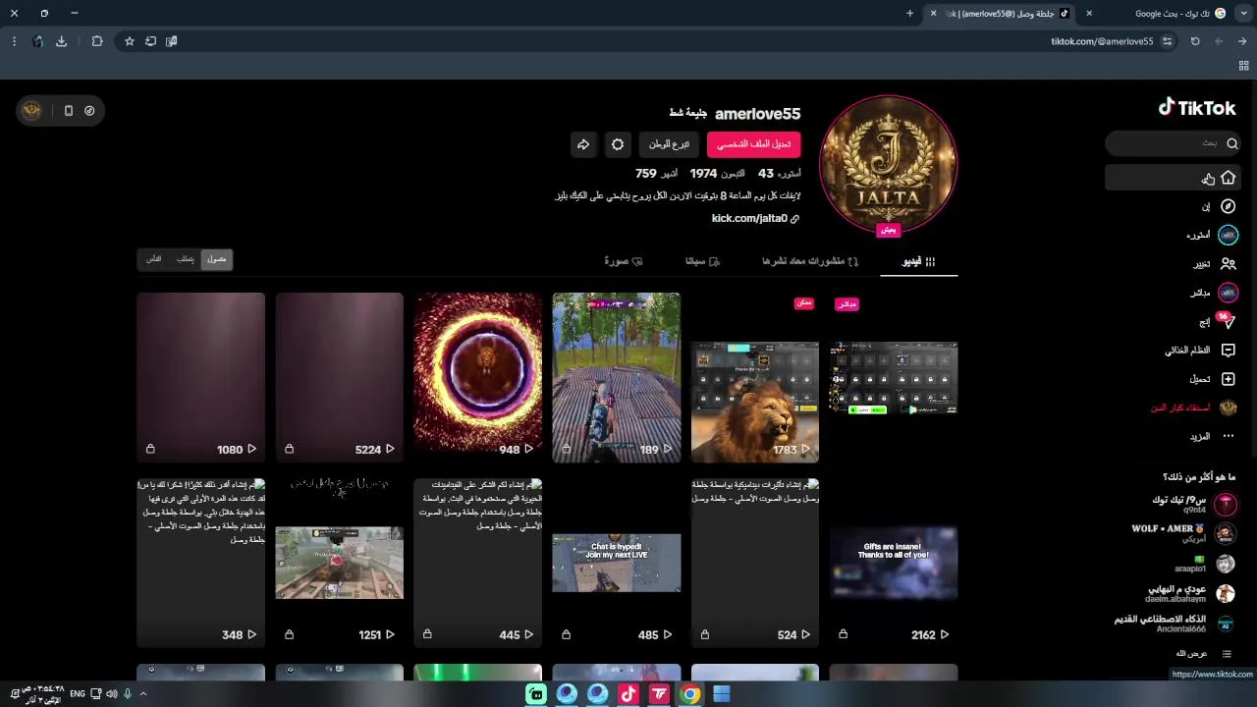Click the JALTA profile picture
1257x707 pixels.
tap(888, 165)
